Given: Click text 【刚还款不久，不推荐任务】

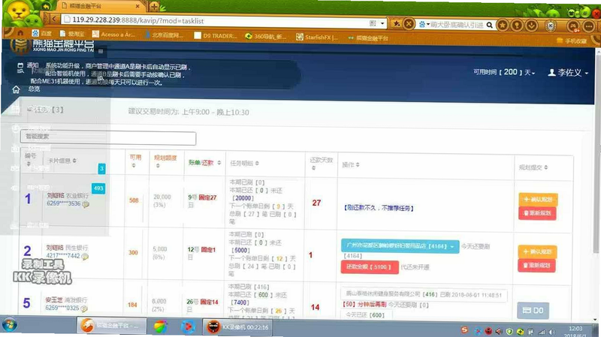Looking at the screenshot, I should (x=379, y=208).
